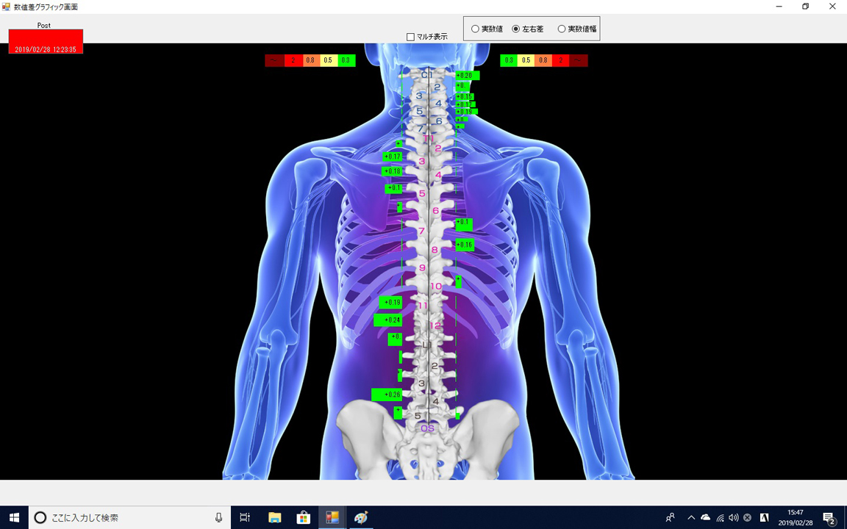Click thoracic vertebra label 12
This screenshot has height=529, width=847.
[435, 325]
